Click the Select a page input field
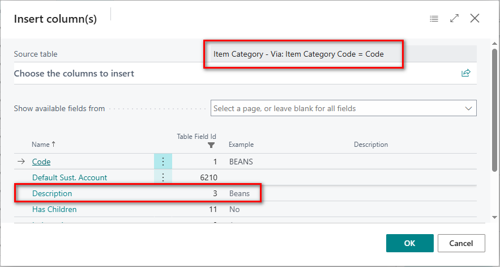 pos(337,108)
